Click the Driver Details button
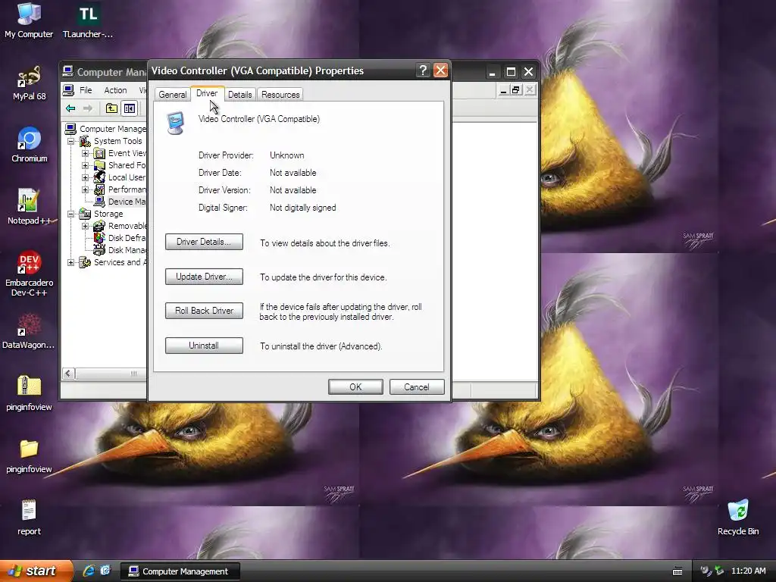This screenshot has width=776, height=582. click(204, 242)
